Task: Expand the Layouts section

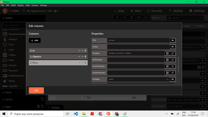Action: [x=3, y=100]
